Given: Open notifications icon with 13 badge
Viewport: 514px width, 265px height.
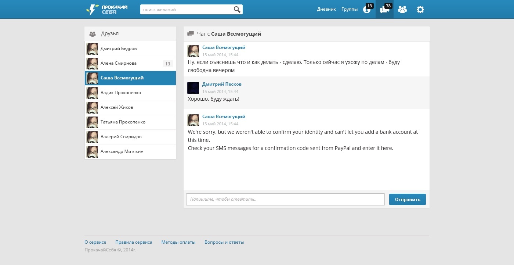Looking at the screenshot, I should [x=367, y=10].
